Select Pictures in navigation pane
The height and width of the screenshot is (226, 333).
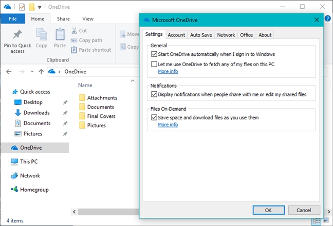coord(28,134)
